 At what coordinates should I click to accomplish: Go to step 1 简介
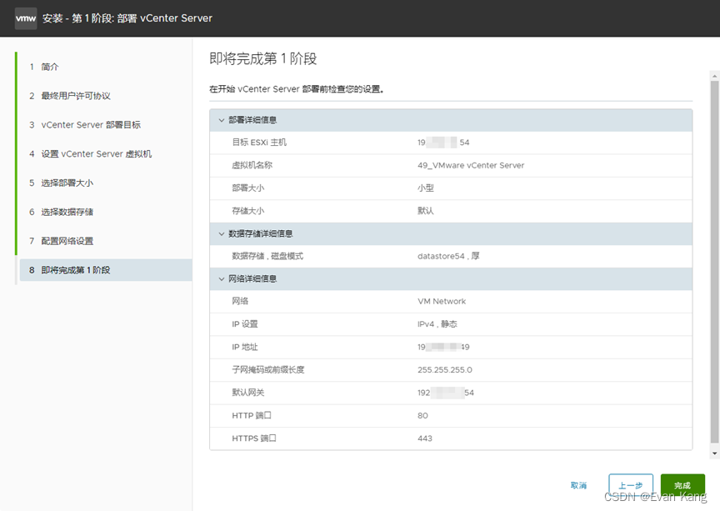pyautogui.click(x=50, y=67)
